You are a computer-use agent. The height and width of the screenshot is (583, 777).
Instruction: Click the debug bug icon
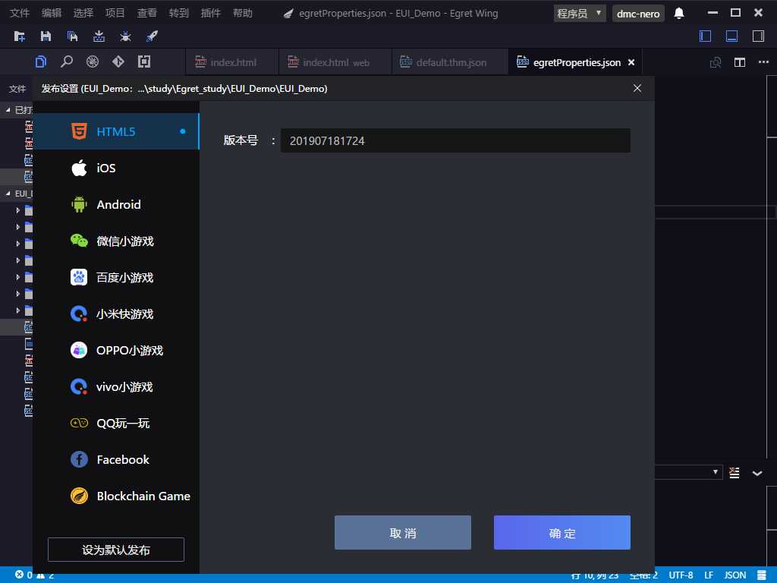coord(125,36)
